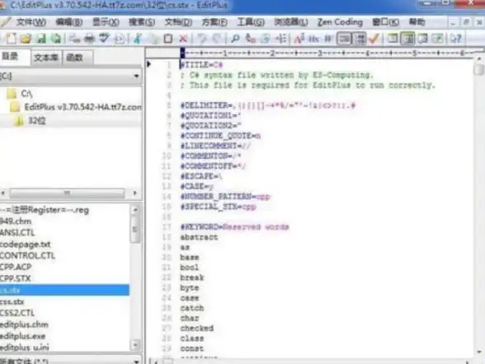Image resolution: width=485 pixels, height=364 pixels.
Task: Select the Register .reg file
Action: [45, 210]
